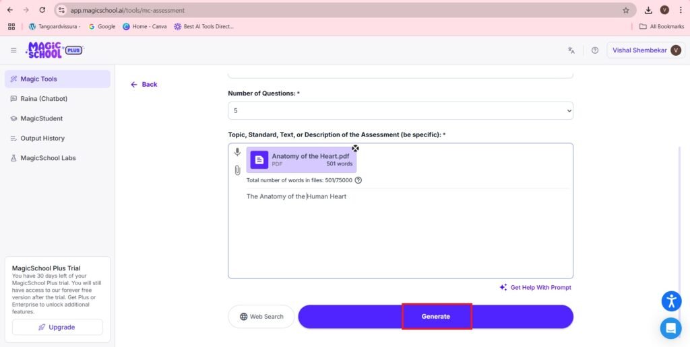The width and height of the screenshot is (690, 347).
Task: Toggle the Web Search button
Action: pos(261,317)
